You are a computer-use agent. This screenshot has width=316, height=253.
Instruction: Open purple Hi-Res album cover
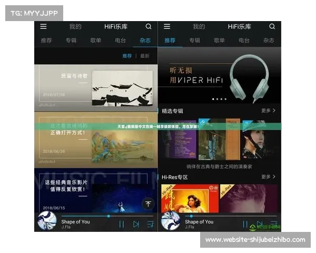[249, 198]
